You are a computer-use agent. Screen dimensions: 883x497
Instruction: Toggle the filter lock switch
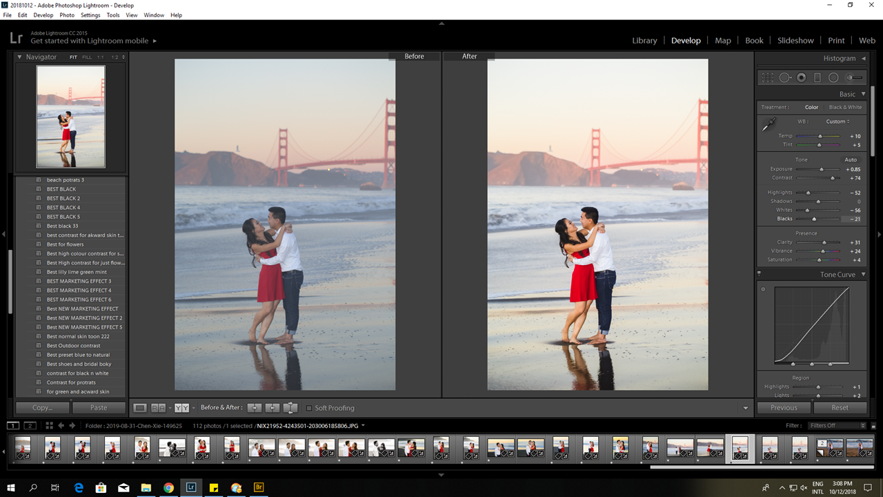pyautogui.click(x=873, y=426)
